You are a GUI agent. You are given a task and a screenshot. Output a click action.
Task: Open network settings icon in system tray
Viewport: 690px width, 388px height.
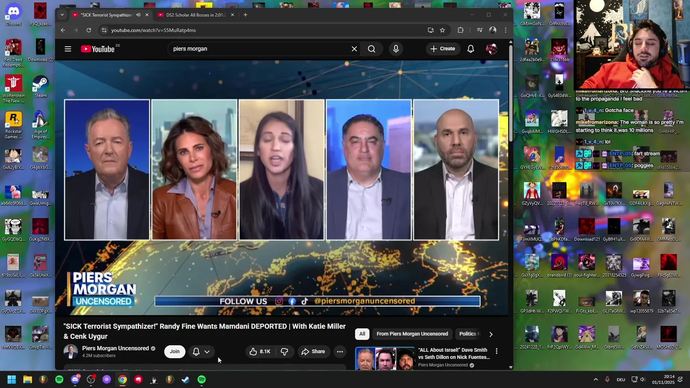[635, 379]
